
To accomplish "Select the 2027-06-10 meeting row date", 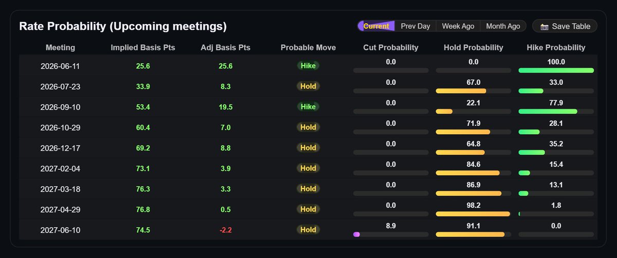I will [x=60, y=230].
